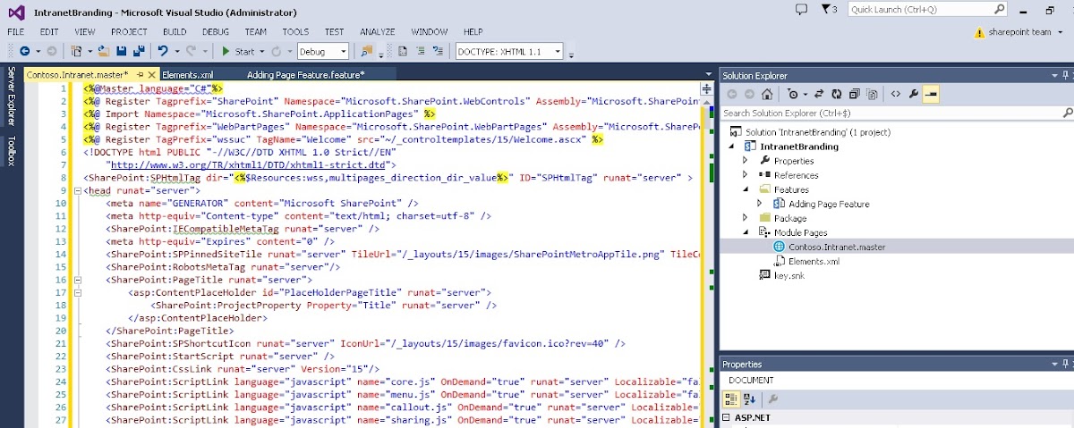Click the Find in Files toolbar icon
Screen dimensions: 1074x428
368,51
